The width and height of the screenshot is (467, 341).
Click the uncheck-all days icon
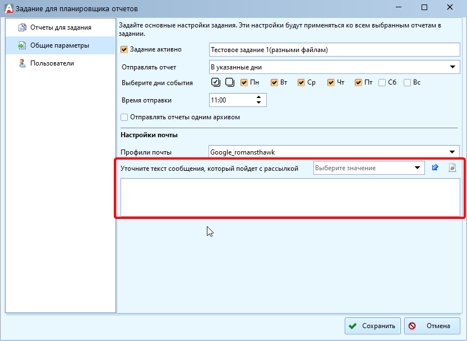coord(229,82)
